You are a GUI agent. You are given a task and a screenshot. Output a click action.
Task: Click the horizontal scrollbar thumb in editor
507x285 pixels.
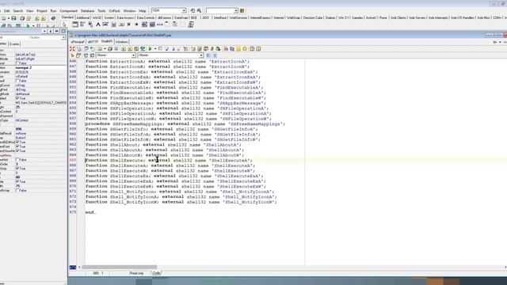click(x=120, y=268)
